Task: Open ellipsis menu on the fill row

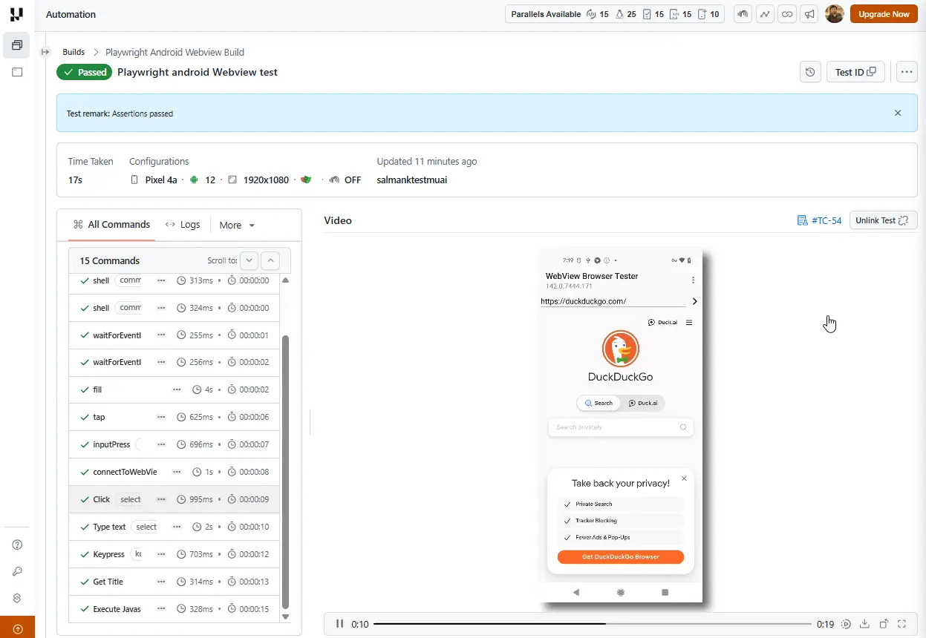Action: click(x=177, y=389)
